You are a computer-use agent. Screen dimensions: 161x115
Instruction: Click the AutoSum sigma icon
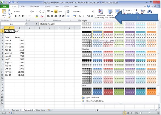click(137, 10)
